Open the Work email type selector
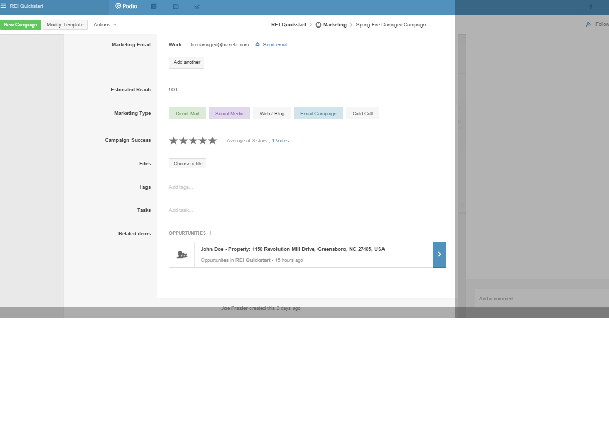Viewport: 609px width, 425px height. (x=175, y=45)
